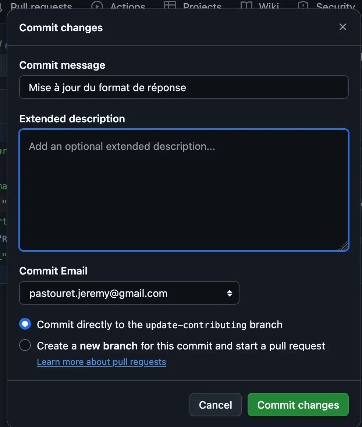The image size is (362, 427).
Task: Switch to the Actions tab label
Action: point(128,6)
